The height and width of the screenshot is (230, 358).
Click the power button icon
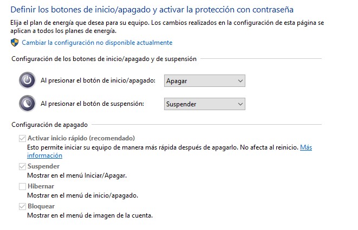coord(27,80)
